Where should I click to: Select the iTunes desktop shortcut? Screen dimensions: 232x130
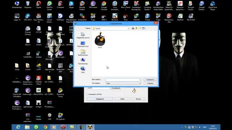[x=148, y=17]
